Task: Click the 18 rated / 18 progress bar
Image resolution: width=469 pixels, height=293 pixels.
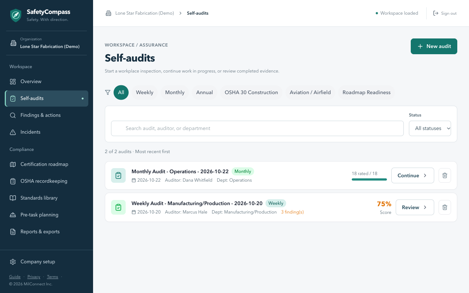Action: coord(369,179)
